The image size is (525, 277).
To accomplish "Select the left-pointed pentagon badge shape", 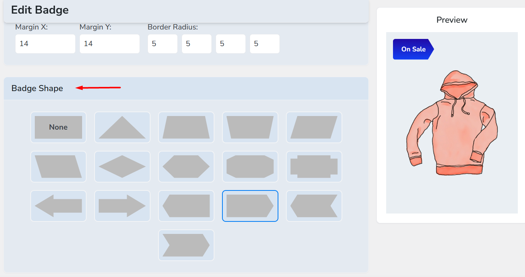I will (186, 206).
